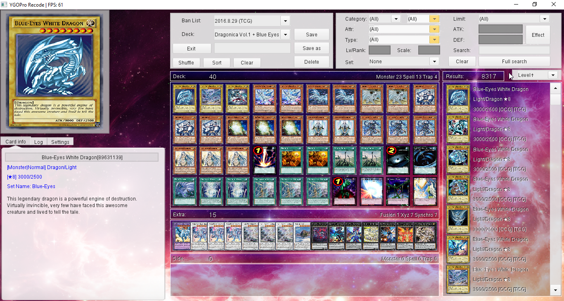The image size is (564, 301).
Task: Open the Deck dropdown Dragonica Vol.1 + Blue Eyes
Action: [x=252, y=34]
